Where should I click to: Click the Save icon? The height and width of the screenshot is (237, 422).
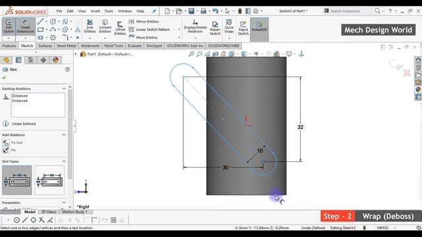191,11
